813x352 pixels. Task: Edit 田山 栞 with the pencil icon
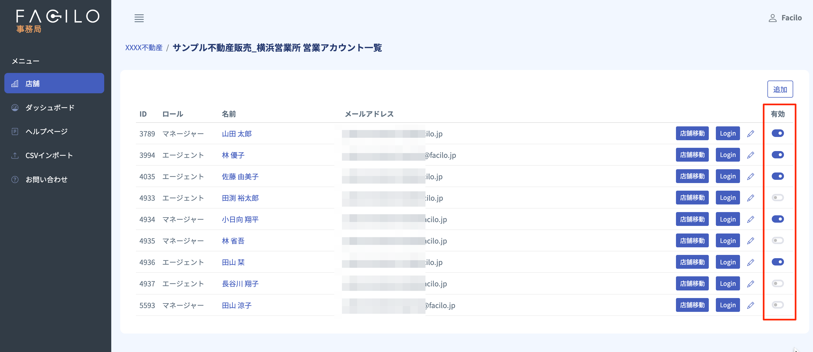(x=751, y=262)
